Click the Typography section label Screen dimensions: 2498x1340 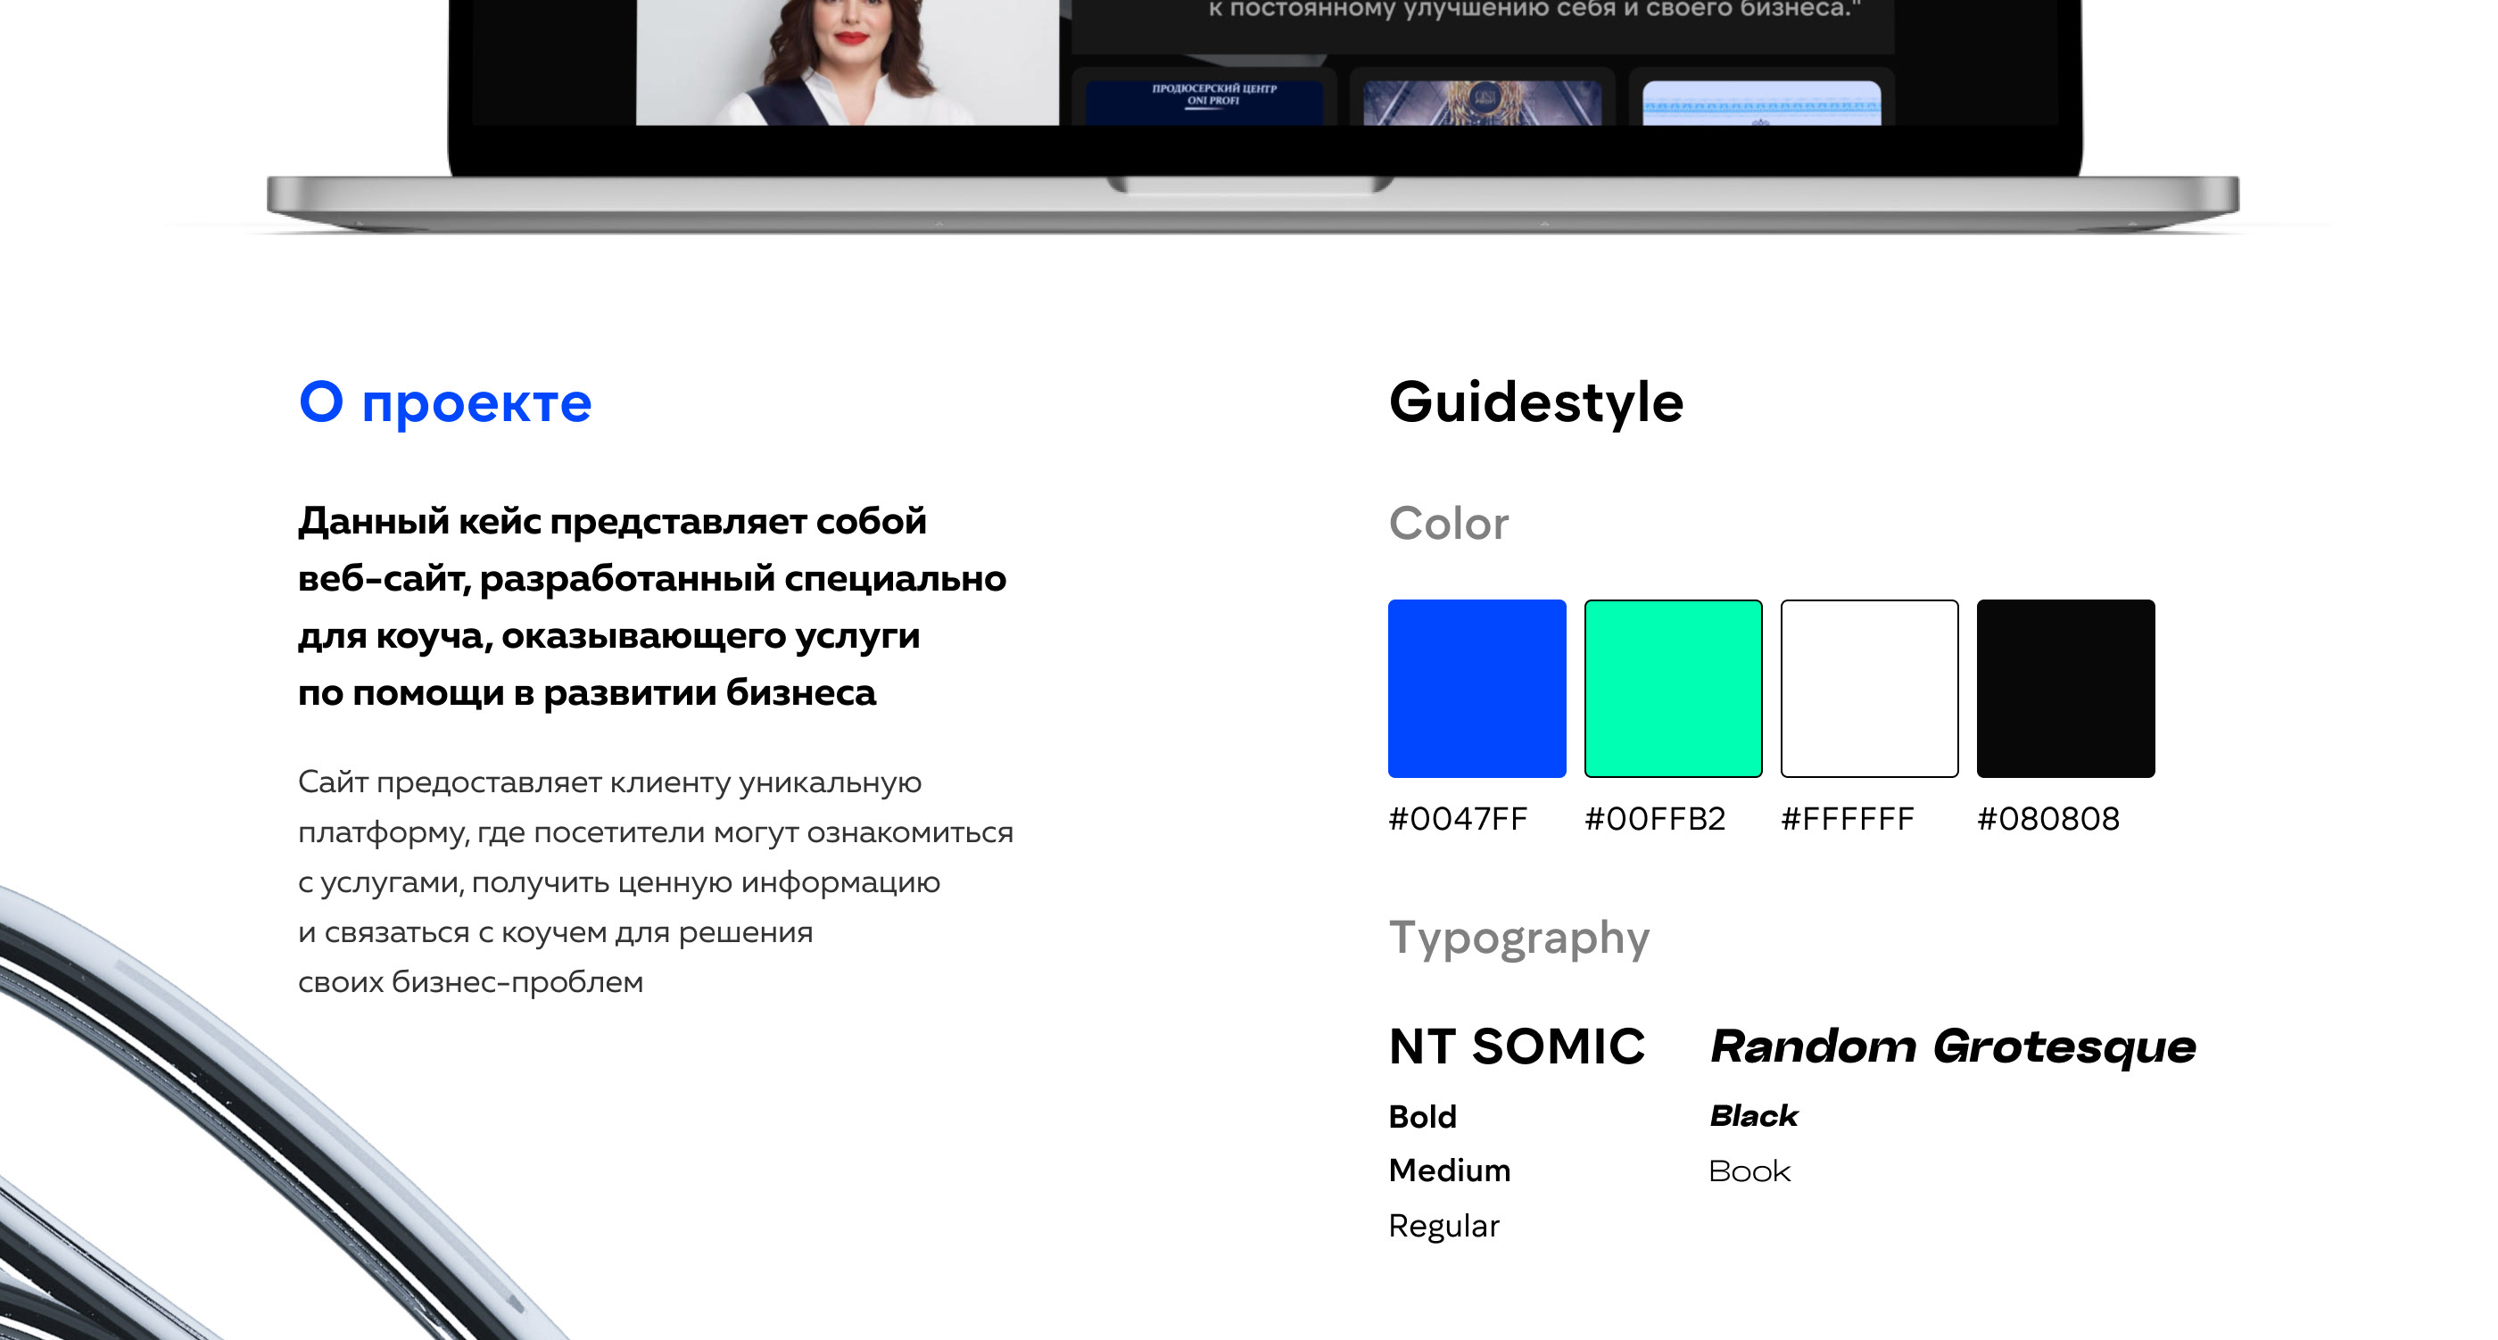1518,938
